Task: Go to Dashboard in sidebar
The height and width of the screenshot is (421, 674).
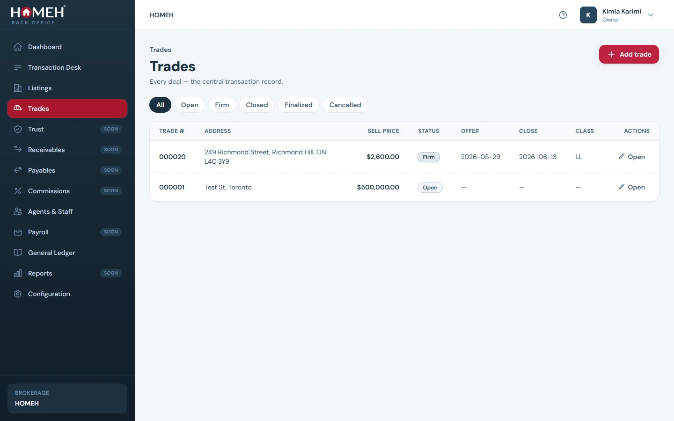Action: [67, 47]
